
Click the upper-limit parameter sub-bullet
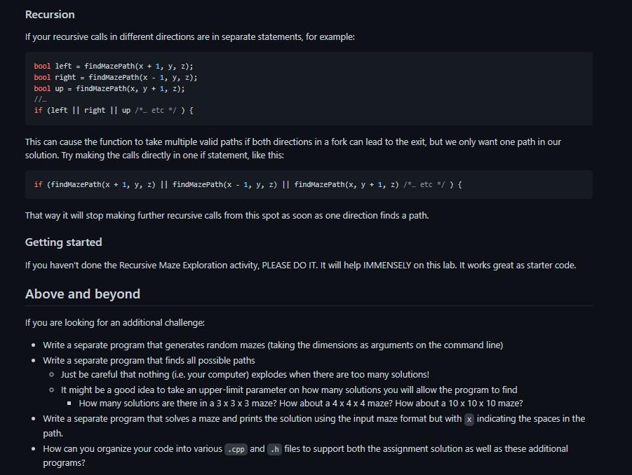tap(289, 390)
